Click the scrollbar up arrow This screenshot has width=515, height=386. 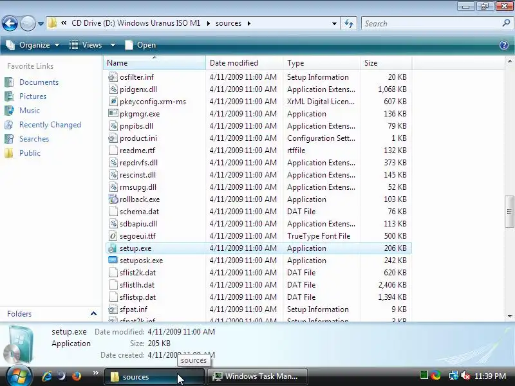coord(509,61)
